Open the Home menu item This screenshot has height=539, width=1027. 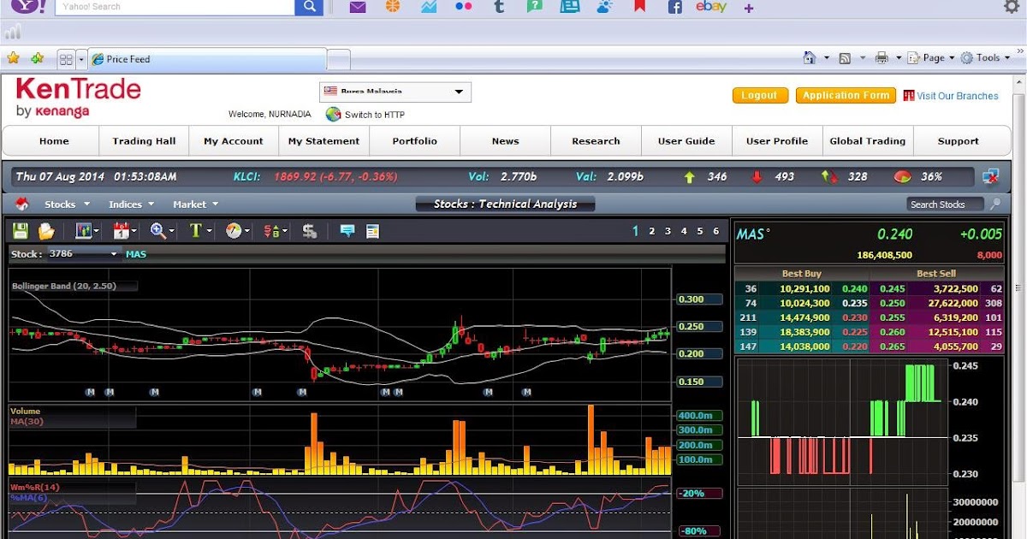54,141
